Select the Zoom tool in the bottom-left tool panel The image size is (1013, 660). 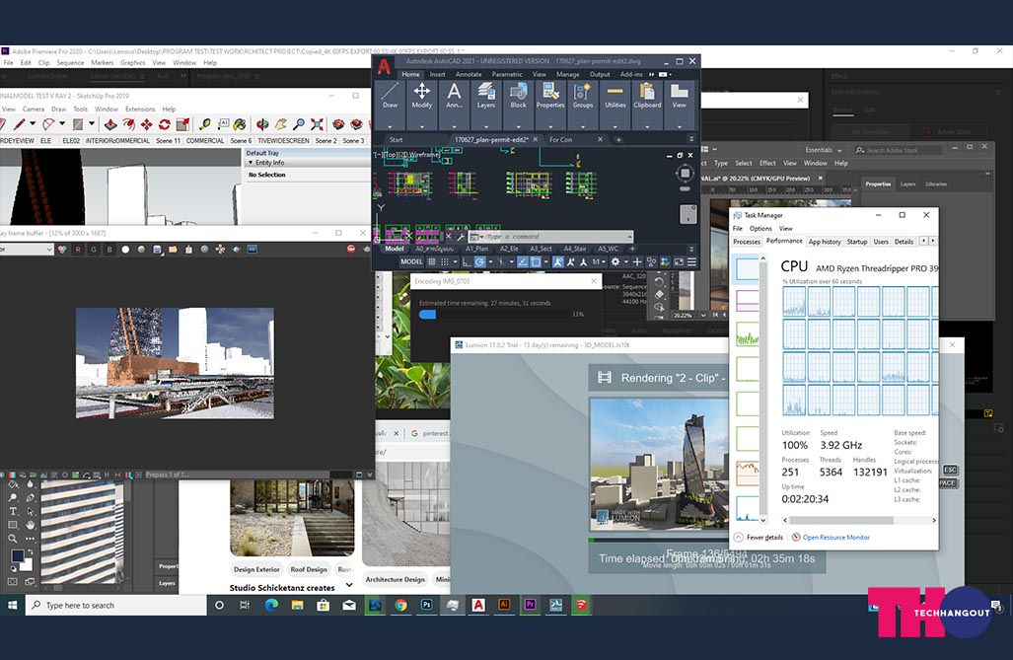click(13, 538)
